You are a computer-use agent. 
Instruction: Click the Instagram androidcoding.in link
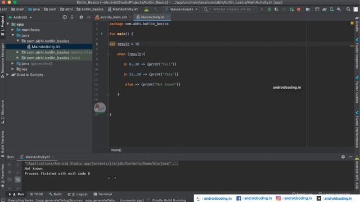point(294,198)
